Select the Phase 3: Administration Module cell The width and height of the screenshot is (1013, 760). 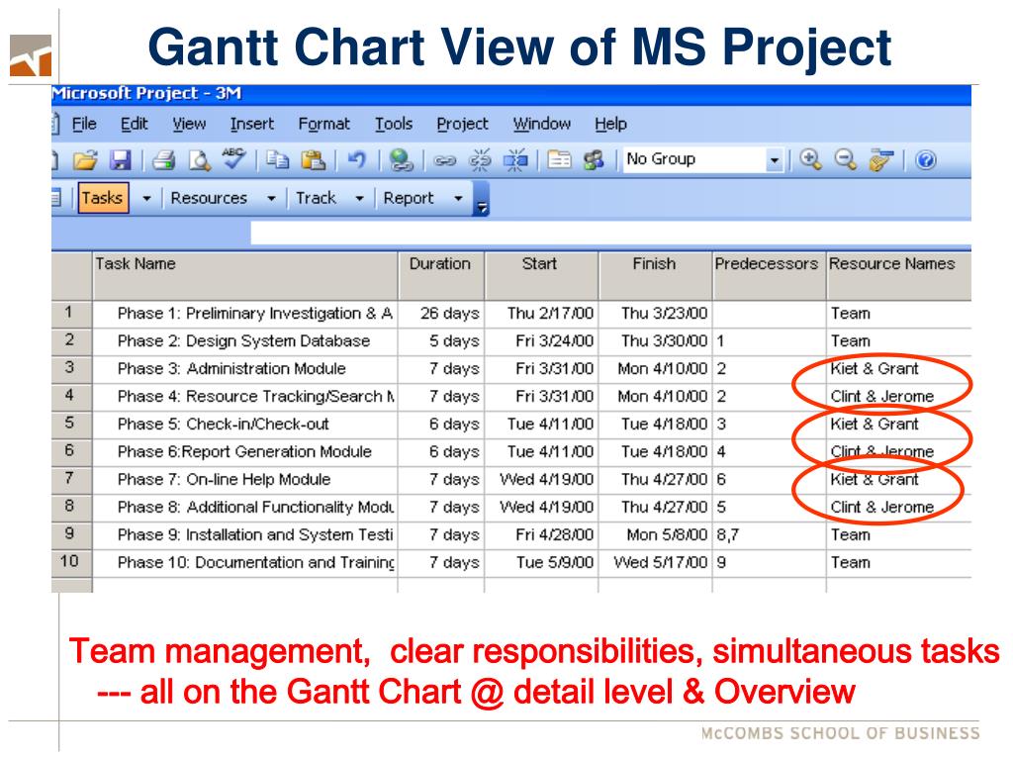pos(245,369)
